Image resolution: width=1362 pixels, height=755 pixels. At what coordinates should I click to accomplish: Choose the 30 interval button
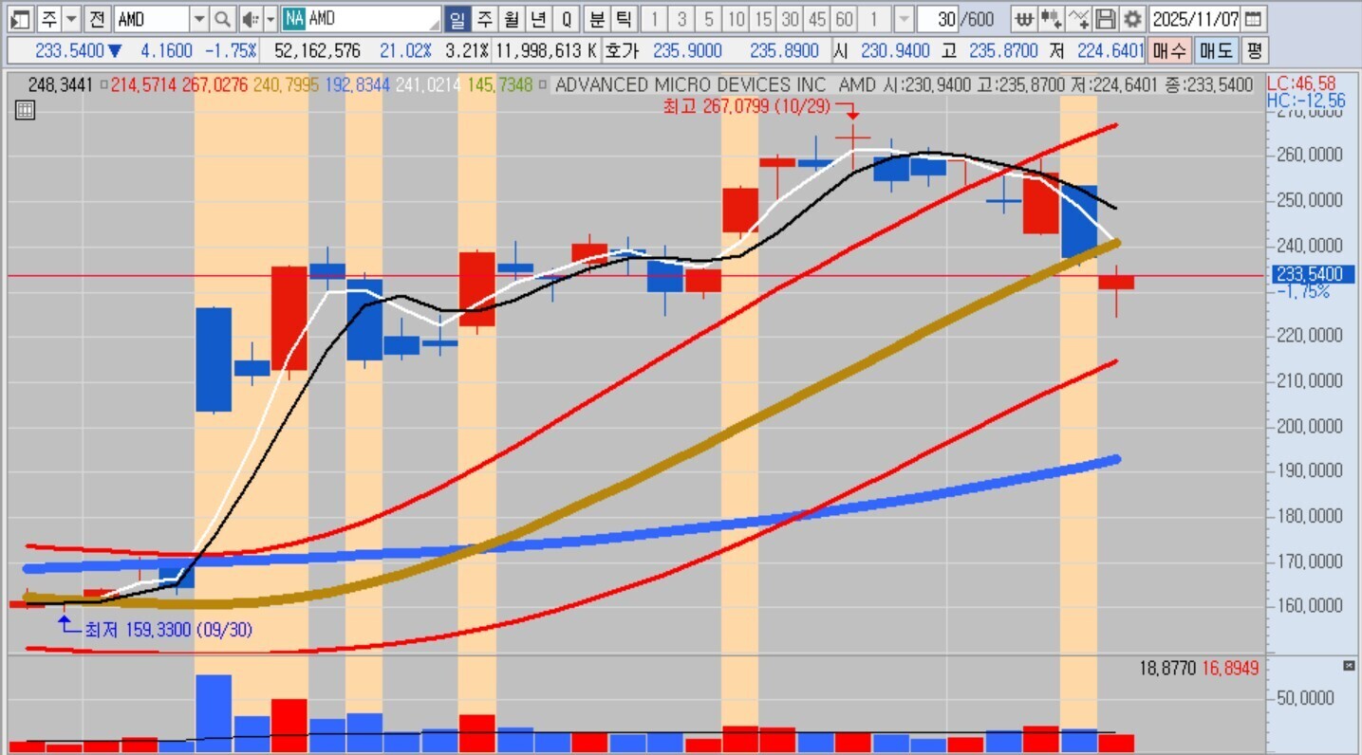pyautogui.click(x=790, y=18)
